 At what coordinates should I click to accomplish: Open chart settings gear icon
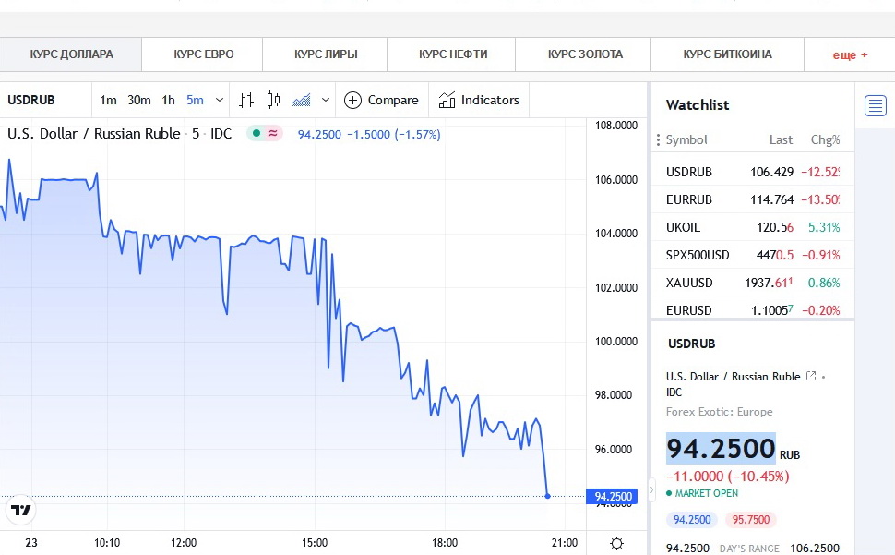tap(616, 543)
